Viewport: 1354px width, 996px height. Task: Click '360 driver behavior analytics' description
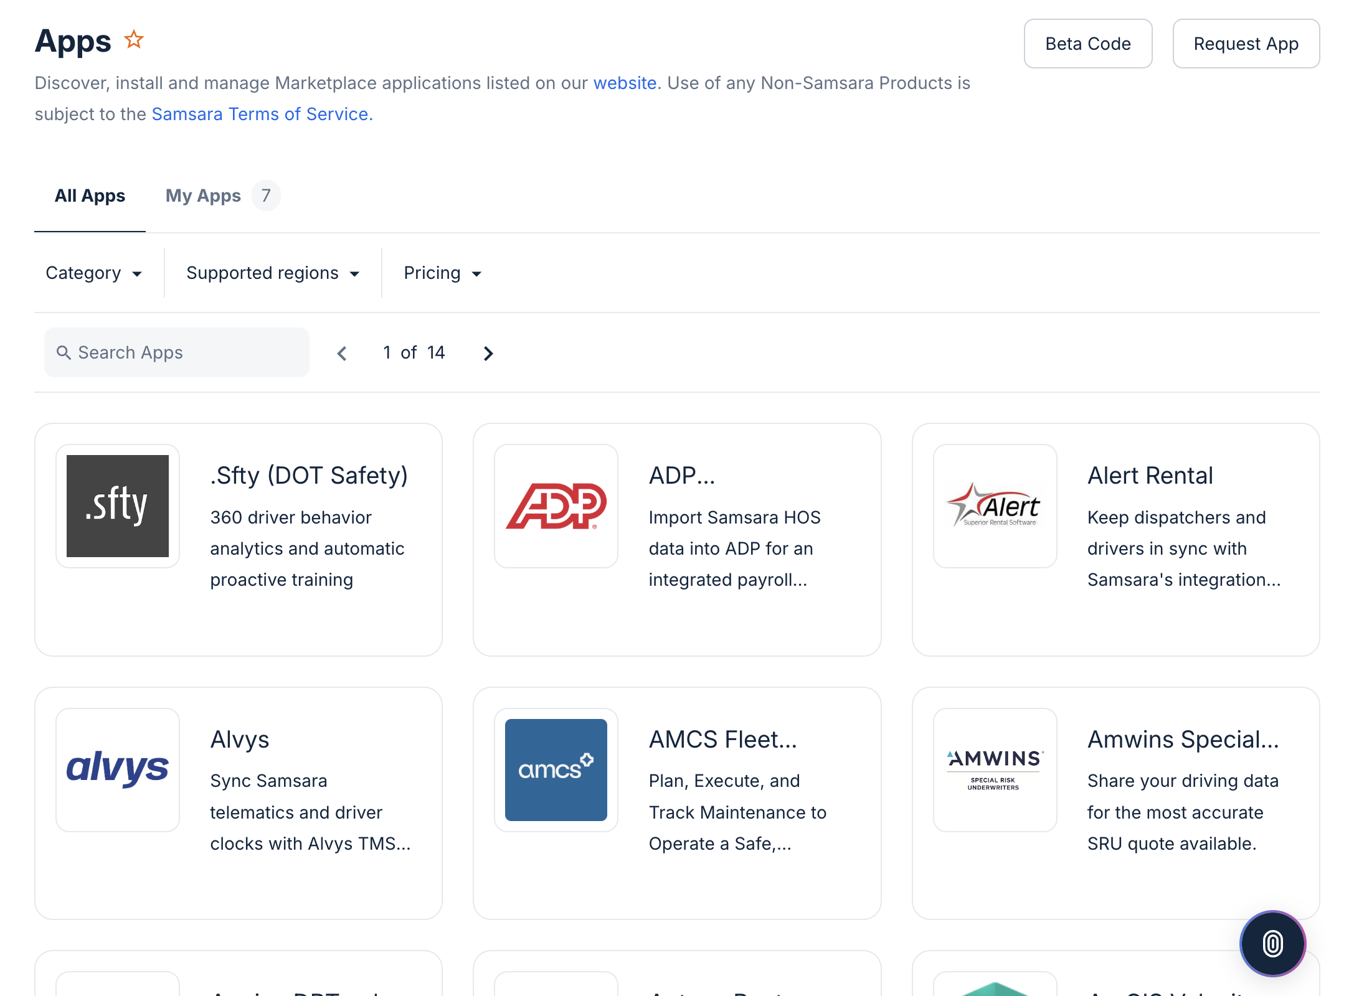308,548
